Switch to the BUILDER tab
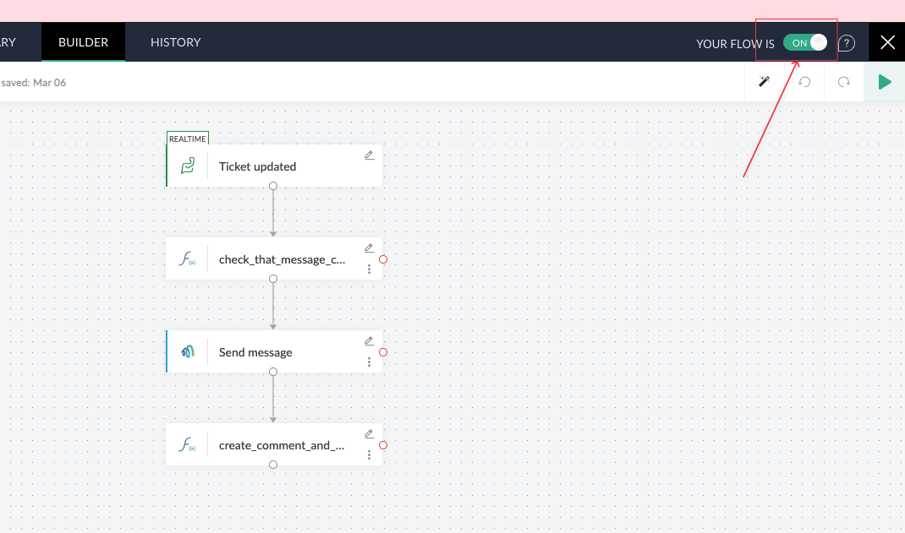 pyautogui.click(x=83, y=42)
